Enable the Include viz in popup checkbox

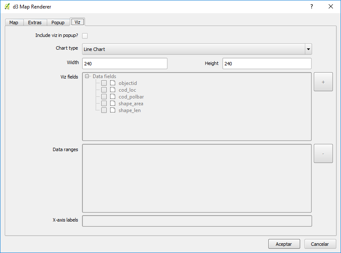tap(85, 36)
